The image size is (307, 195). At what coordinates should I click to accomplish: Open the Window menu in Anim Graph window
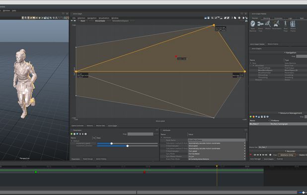tap(115, 18)
